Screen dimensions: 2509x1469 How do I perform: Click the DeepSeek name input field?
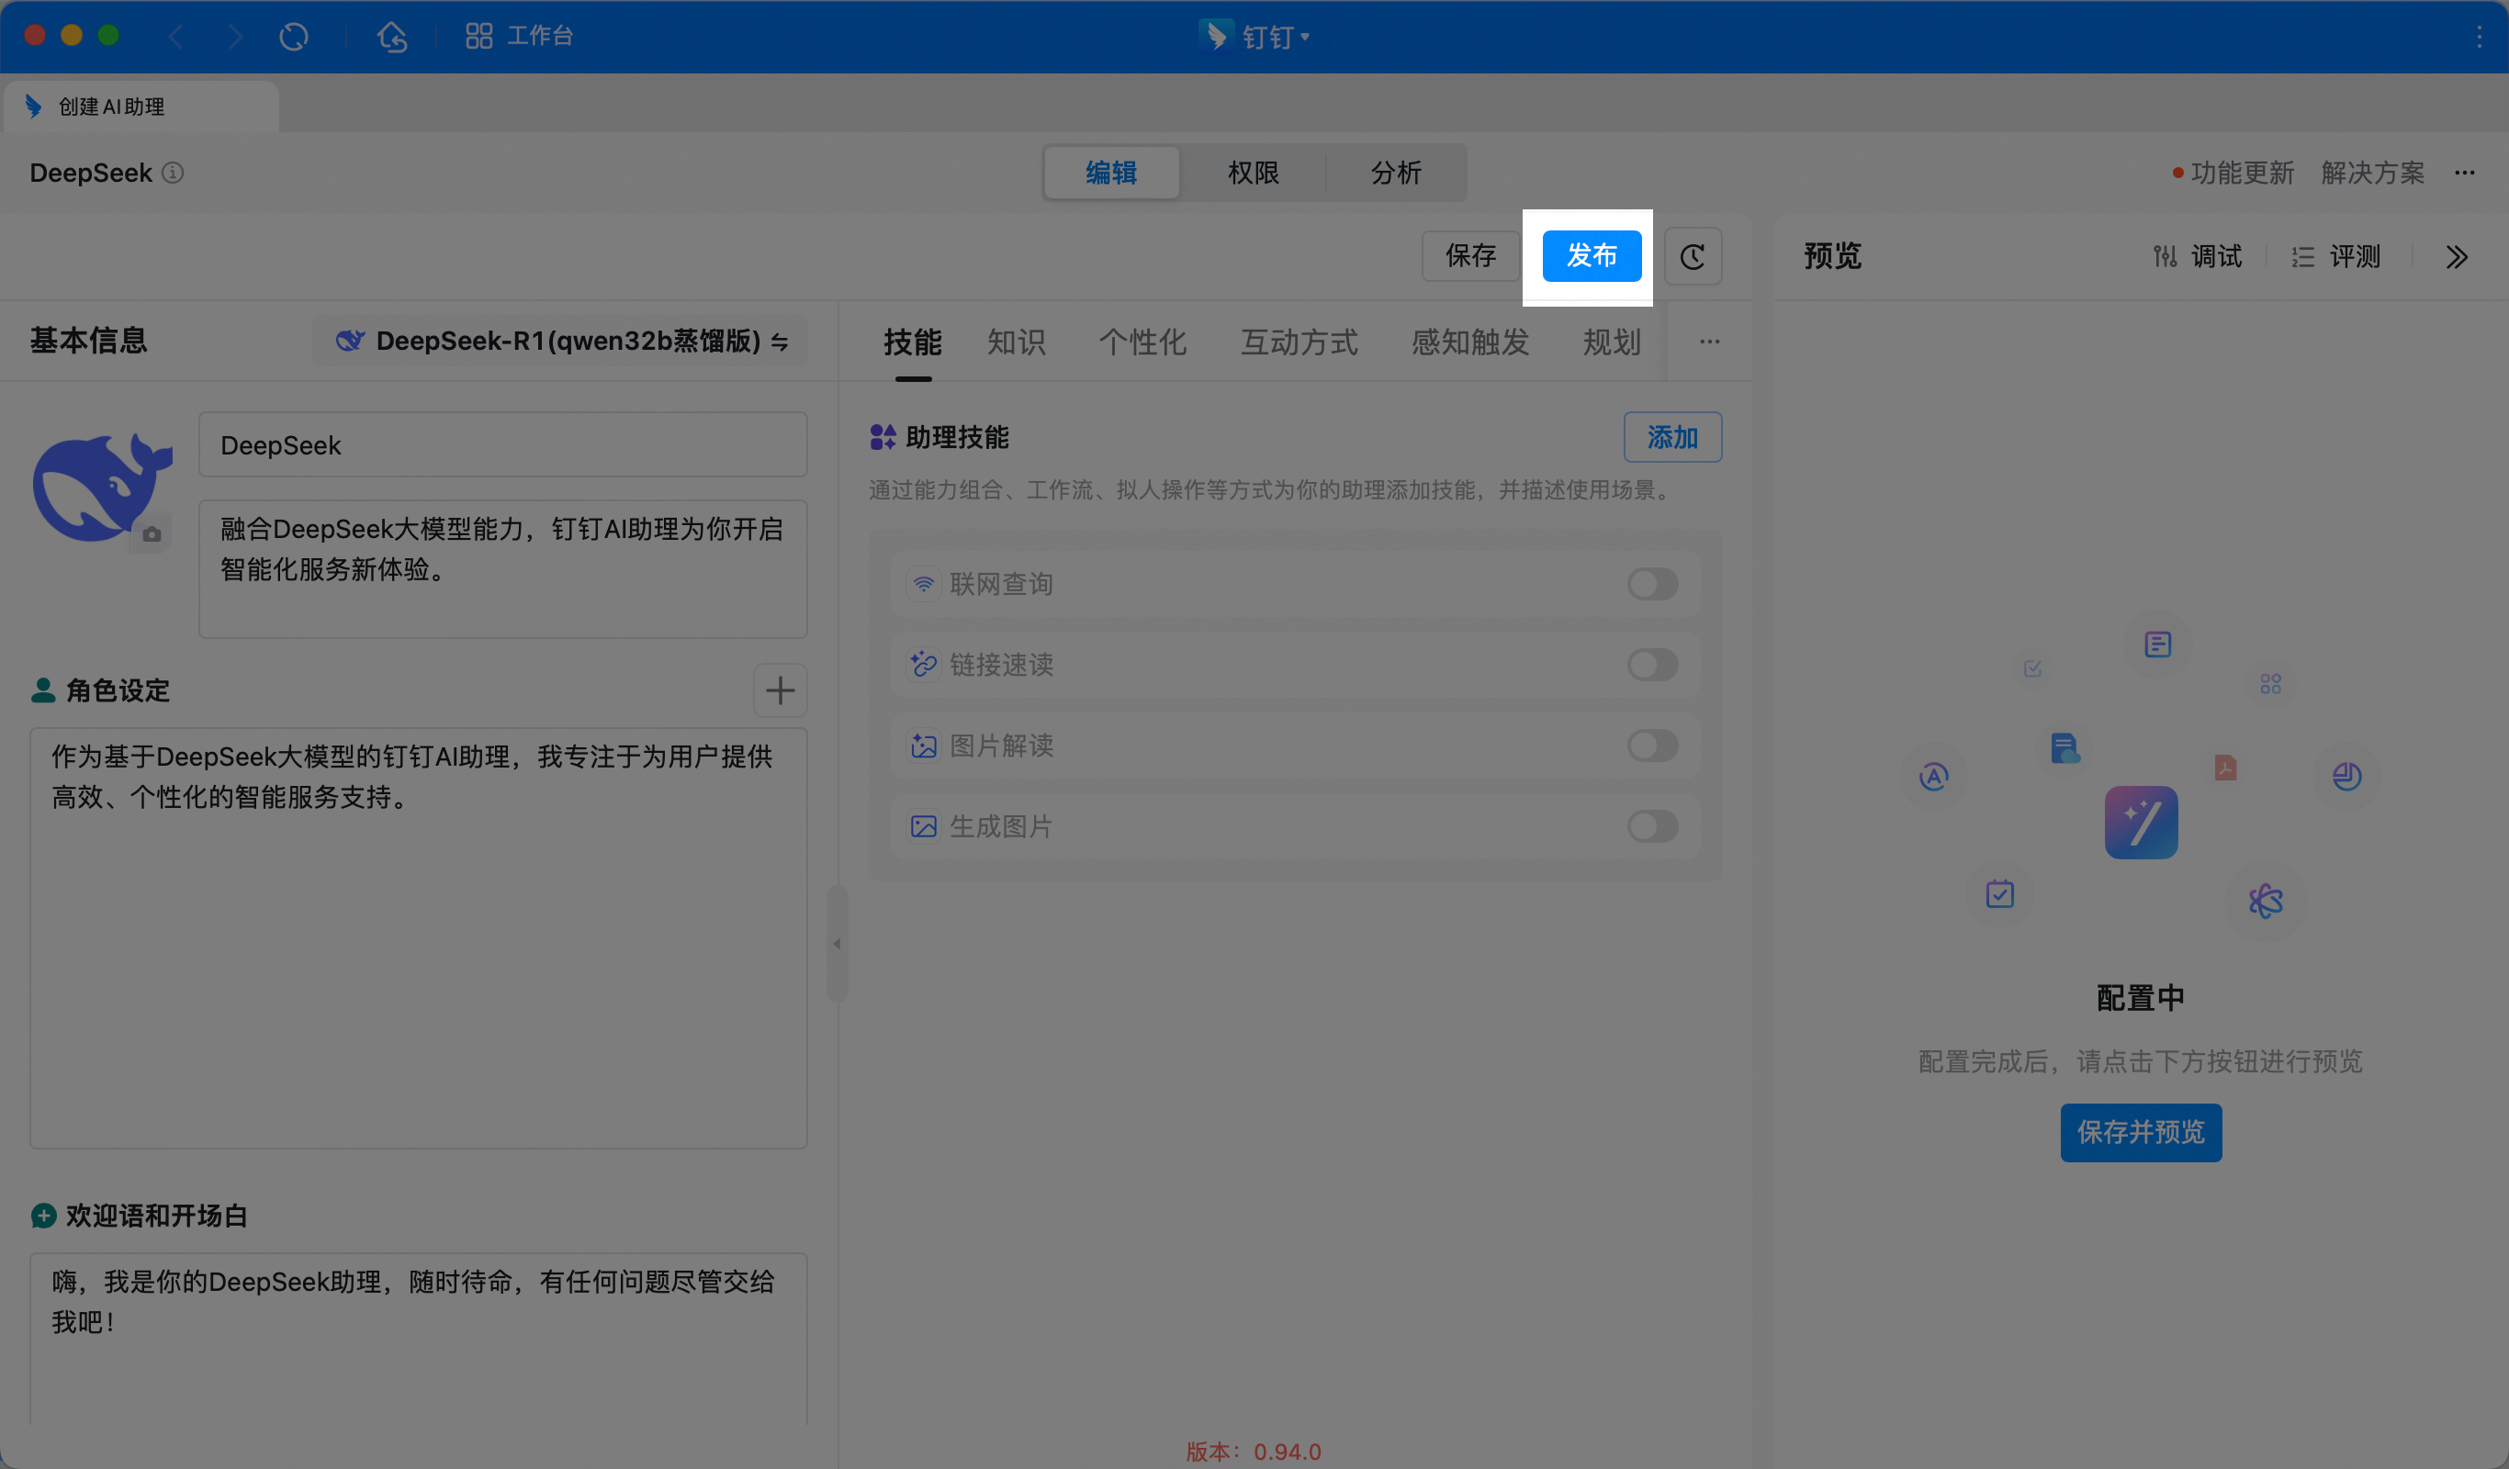(502, 445)
